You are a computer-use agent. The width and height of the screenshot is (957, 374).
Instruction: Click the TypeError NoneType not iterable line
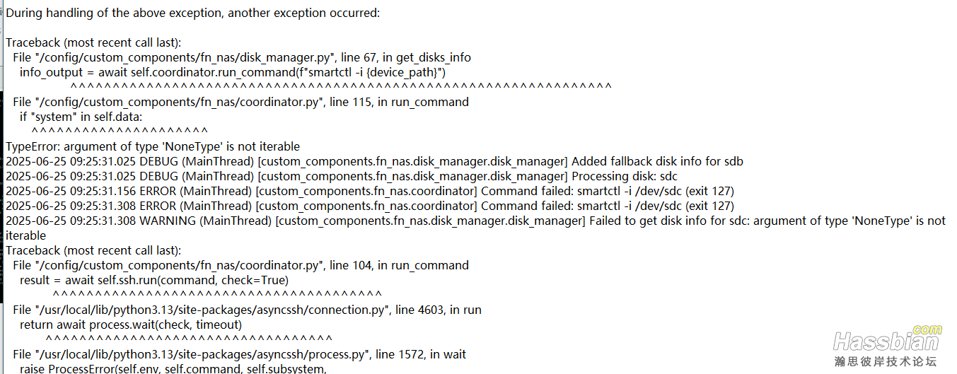pyautogui.click(x=153, y=146)
